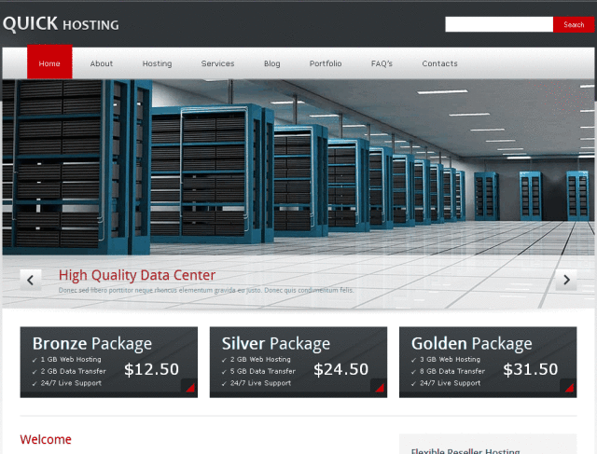Image resolution: width=597 pixels, height=454 pixels.
Task: Click the previous slide arrow
Action: click(x=31, y=280)
